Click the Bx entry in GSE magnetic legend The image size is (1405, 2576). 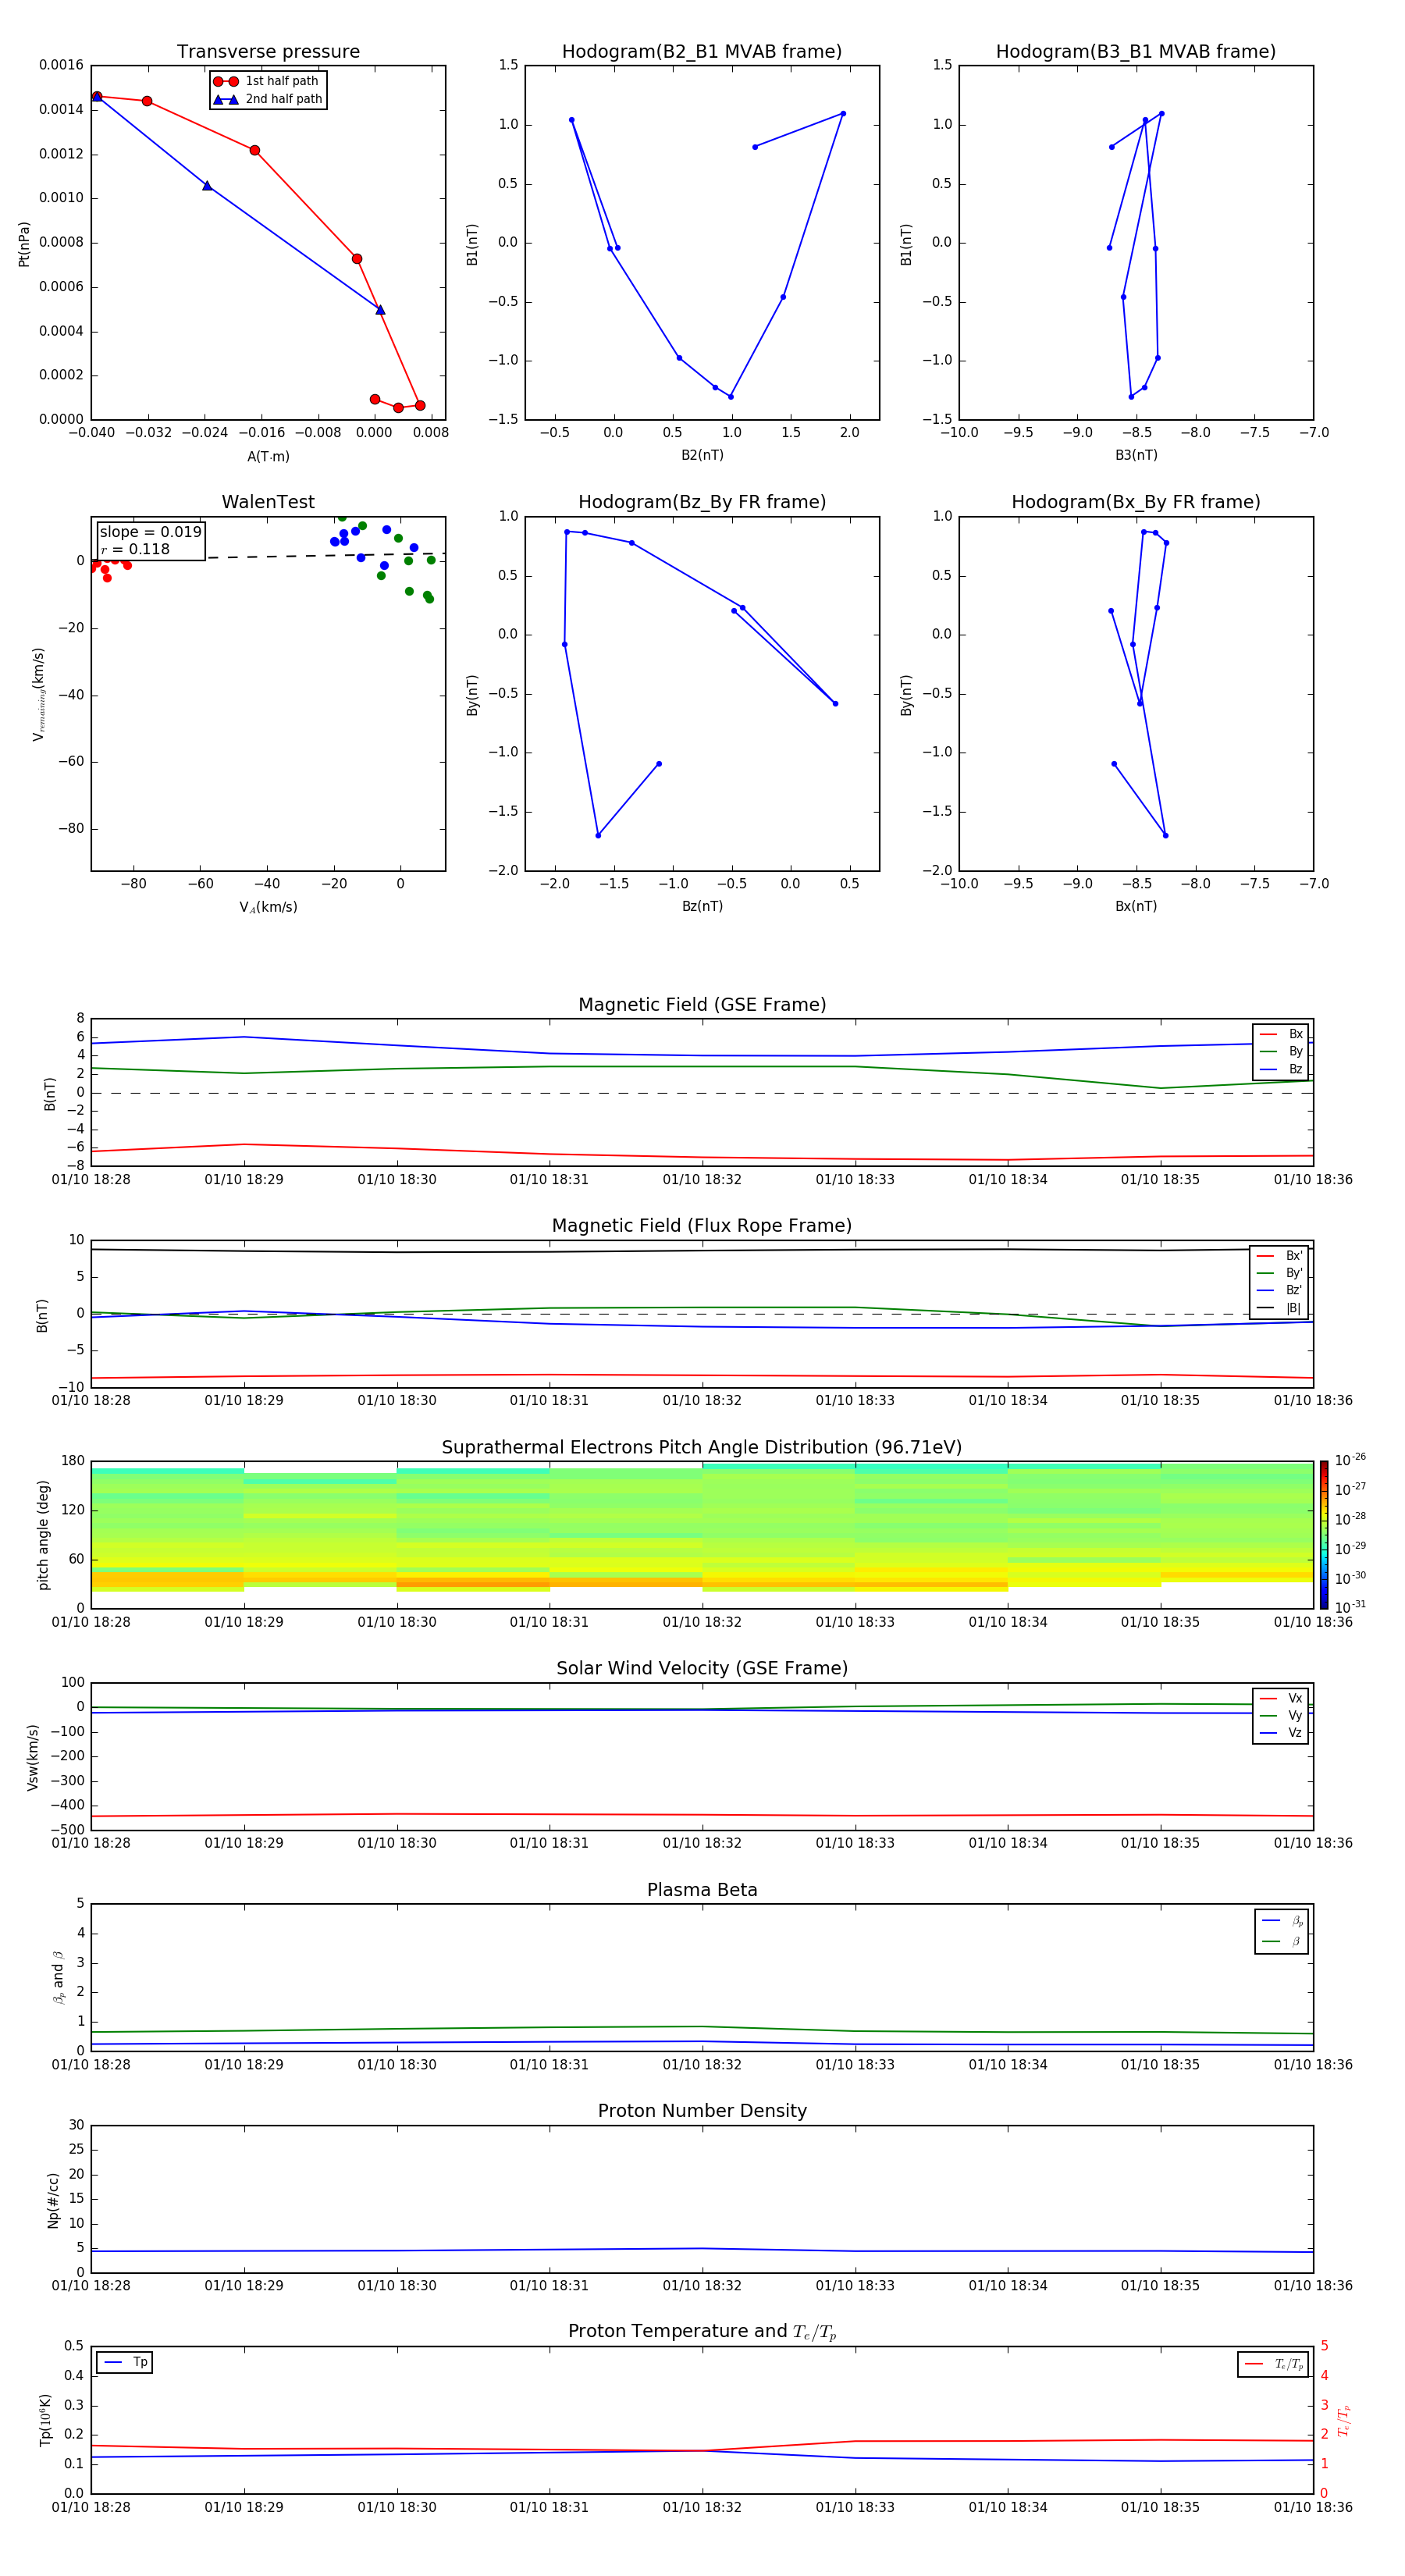point(1281,1034)
